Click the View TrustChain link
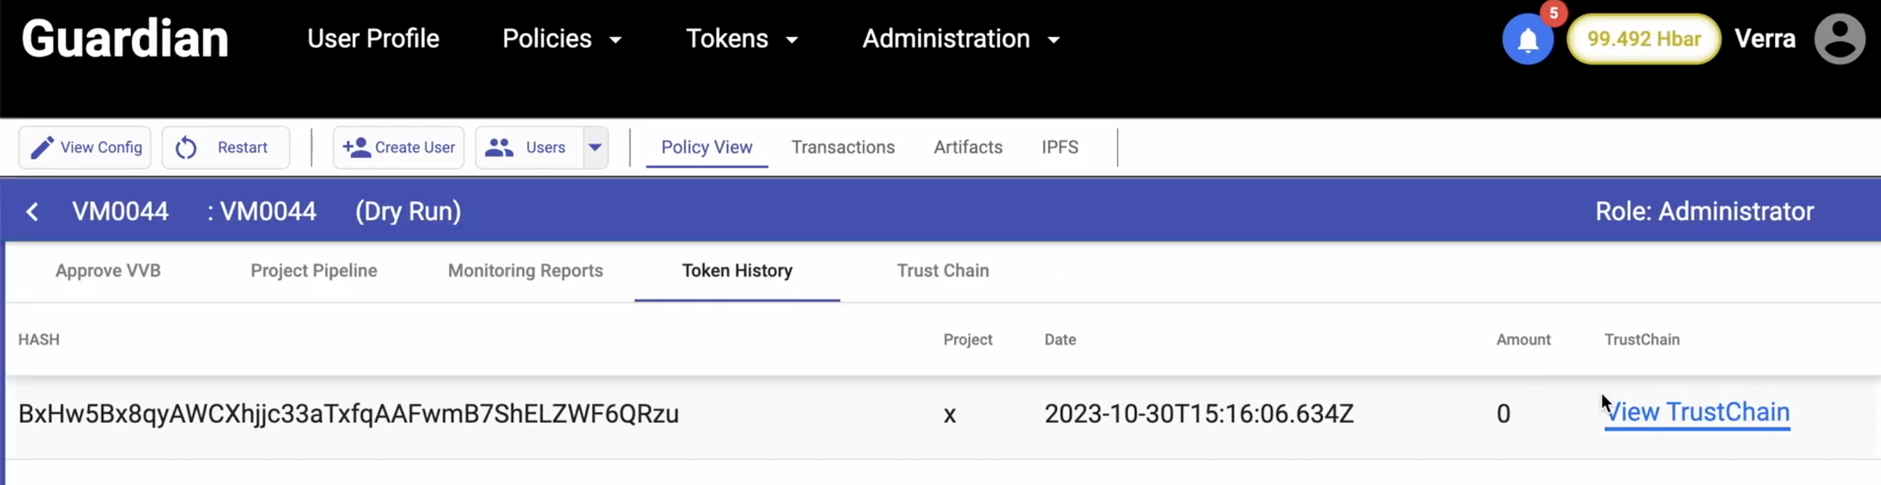Image resolution: width=1881 pixels, height=485 pixels. (x=1697, y=413)
